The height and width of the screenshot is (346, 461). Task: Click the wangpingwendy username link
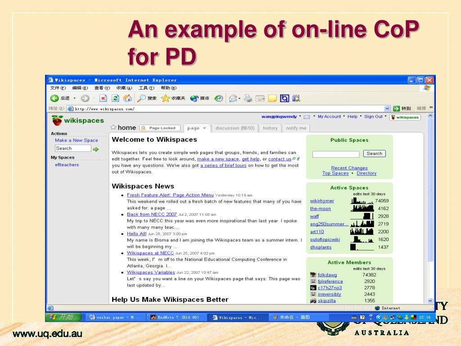pos(279,117)
